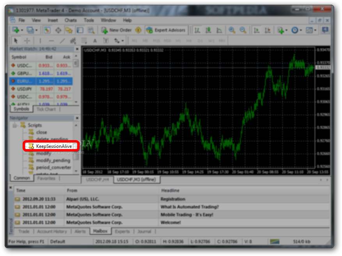Toggle the Navigator folder-star icon
The height and width of the screenshot is (256, 342).
(69, 30)
